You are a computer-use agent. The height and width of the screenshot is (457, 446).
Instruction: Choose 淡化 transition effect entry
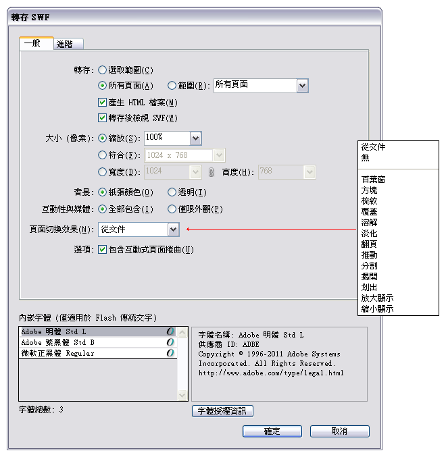tap(369, 233)
